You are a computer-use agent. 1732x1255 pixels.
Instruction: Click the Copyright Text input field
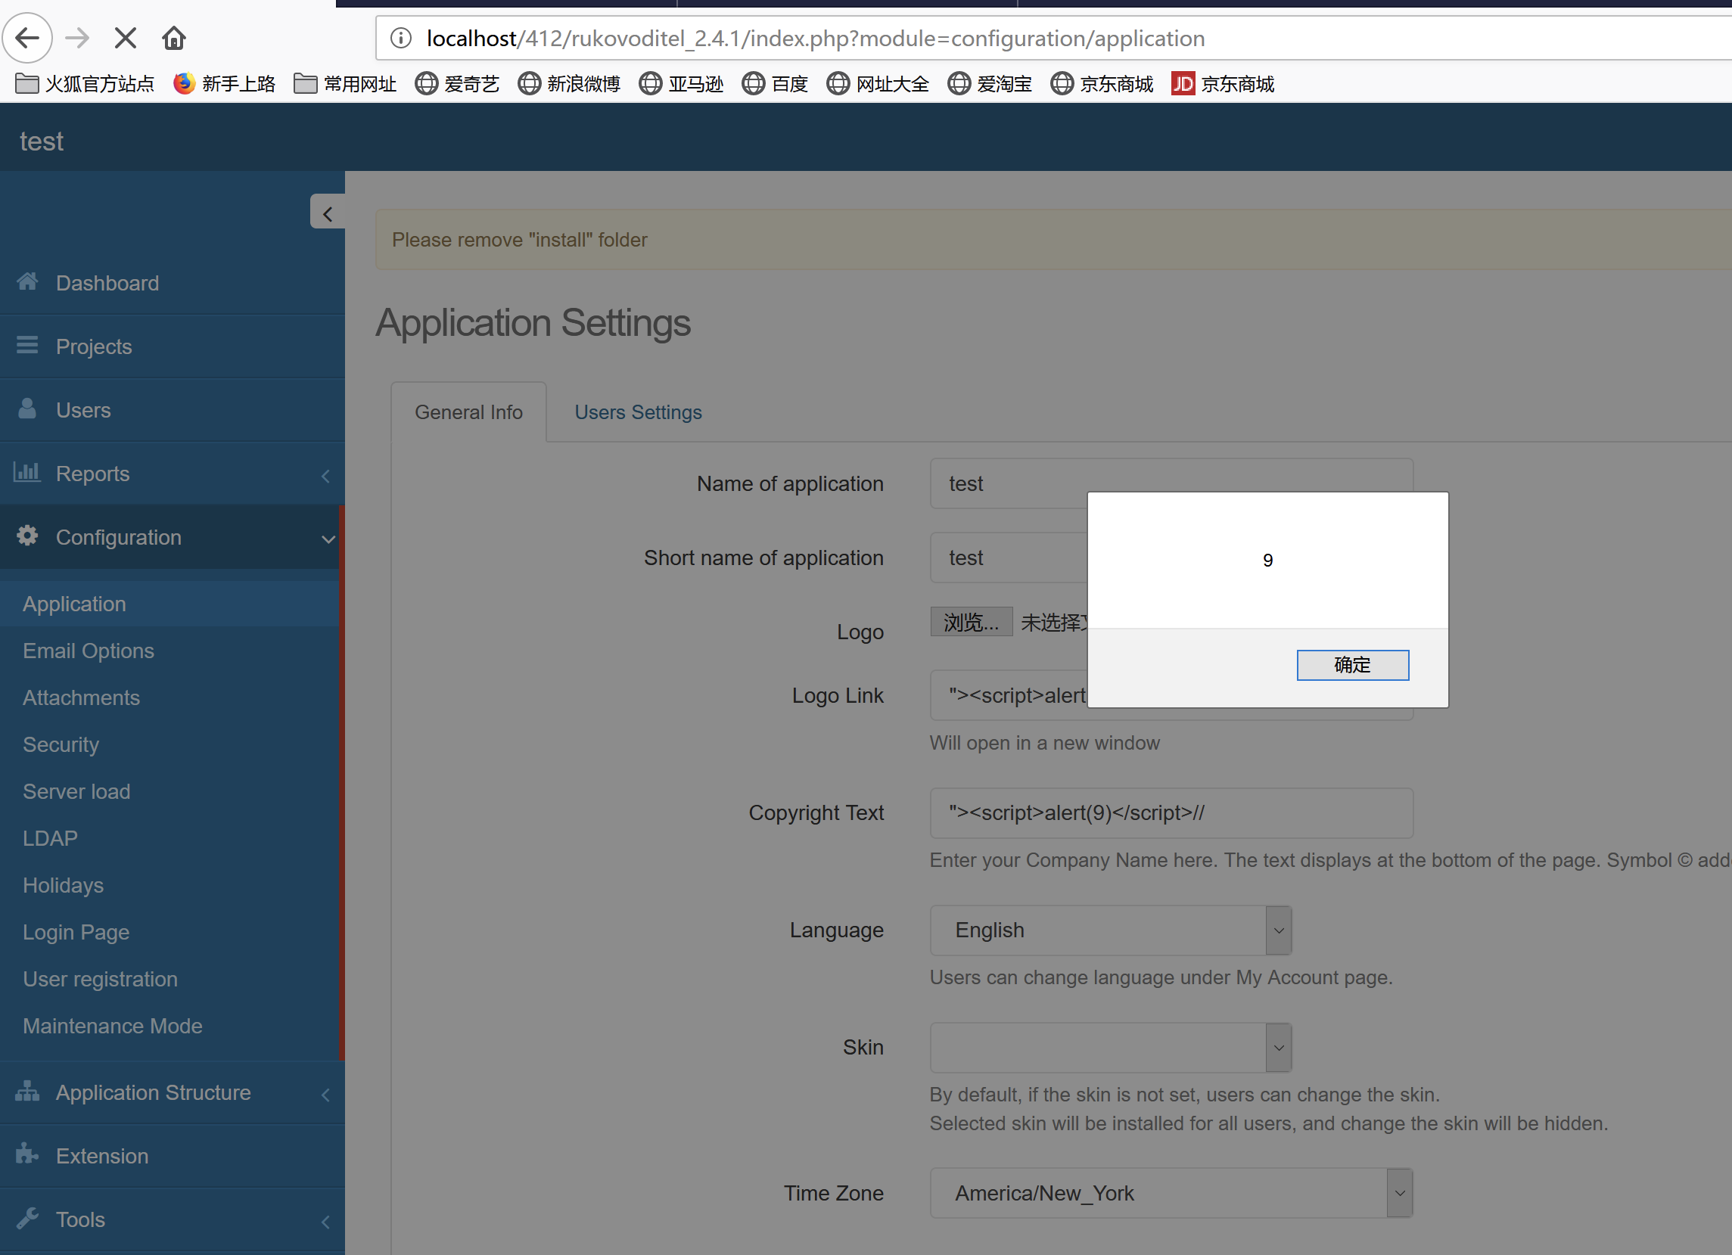pos(1171,812)
